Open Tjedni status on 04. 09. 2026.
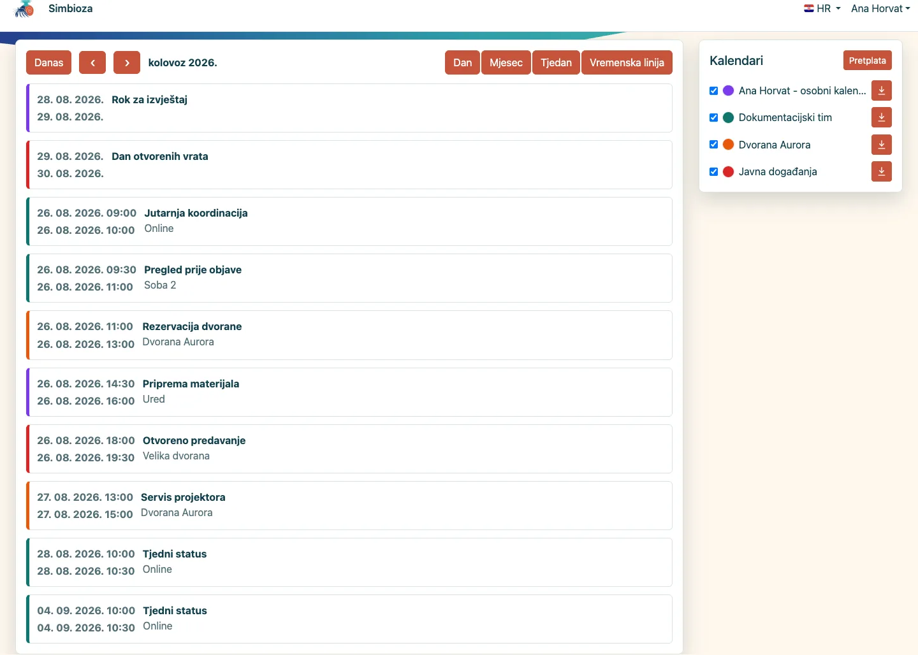The width and height of the screenshot is (918, 655). [349, 619]
